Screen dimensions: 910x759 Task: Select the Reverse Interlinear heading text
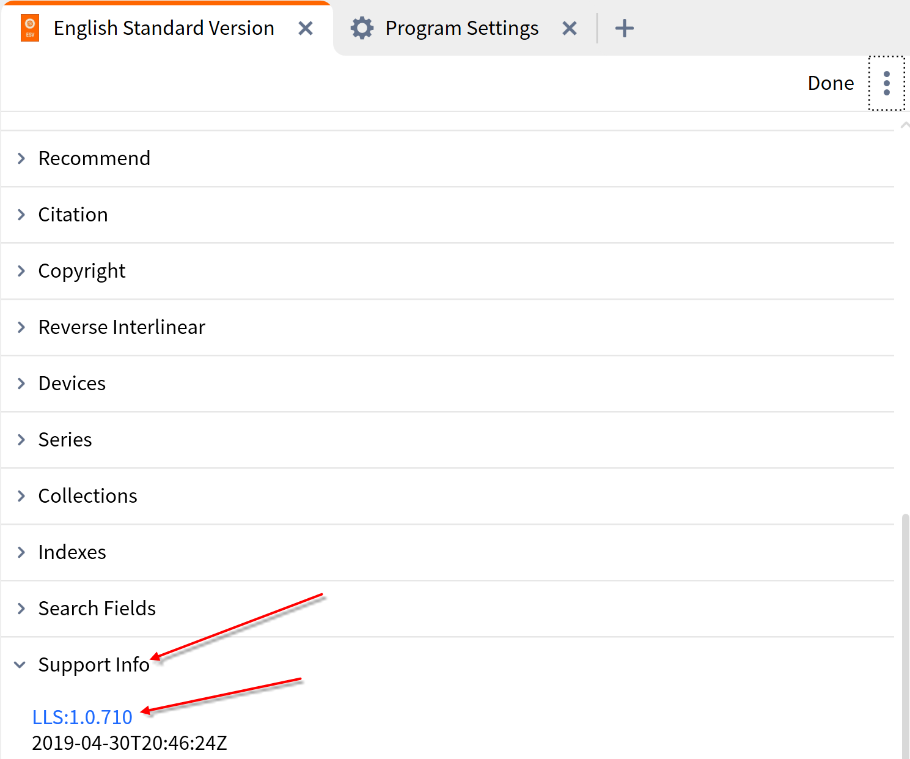click(122, 327)
